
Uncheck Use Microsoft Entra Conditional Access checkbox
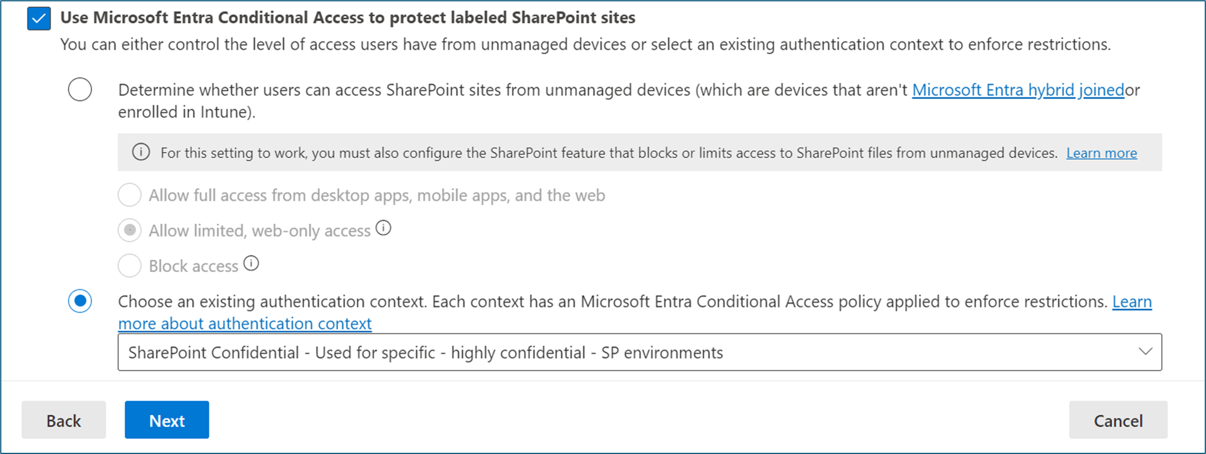coord(39,19)
